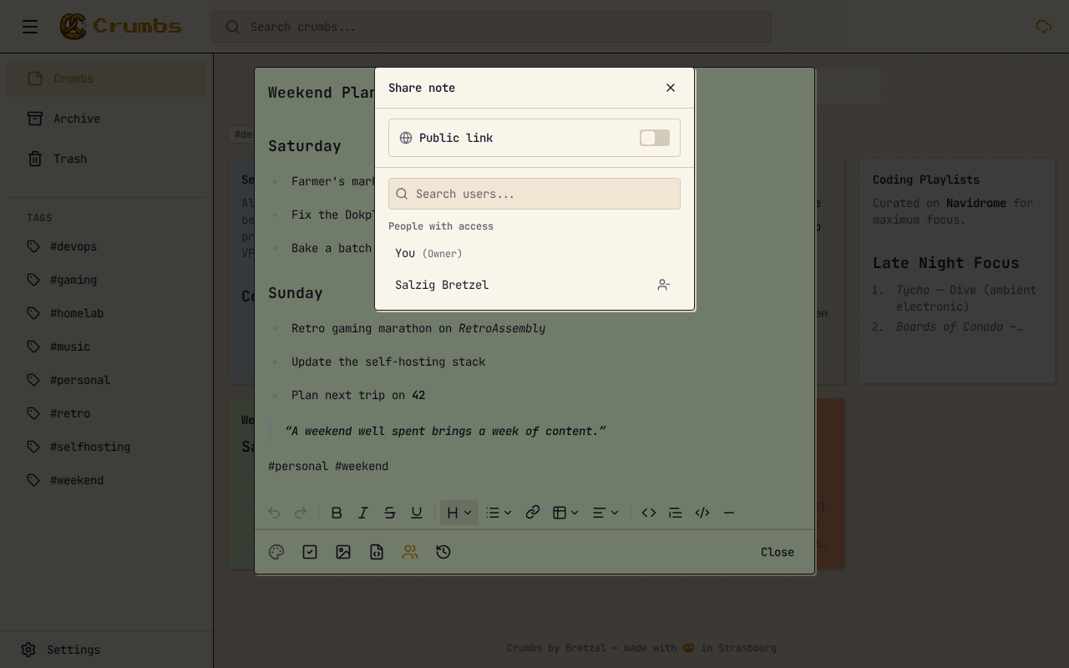Open the Heading dropdown
The height and width of the screenshot is (668, 1069).
point(459,513)
